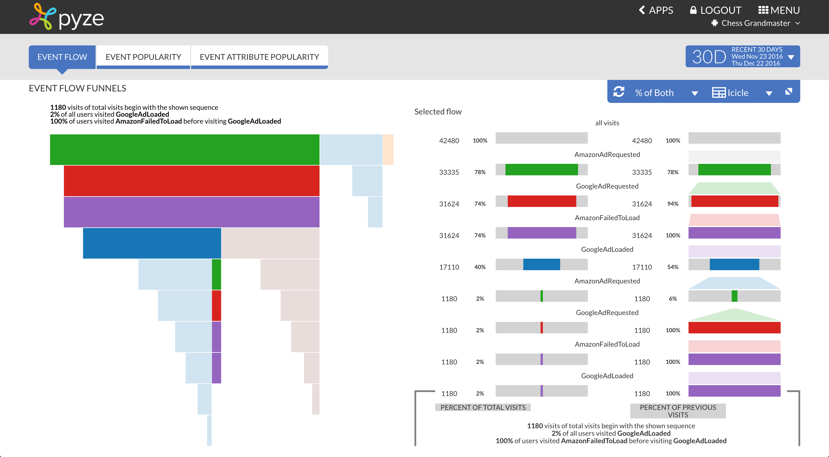This screenshot has width=829, height=457.
Task: Open the Event Attribute Popularity tab
Action: point(259,57)
